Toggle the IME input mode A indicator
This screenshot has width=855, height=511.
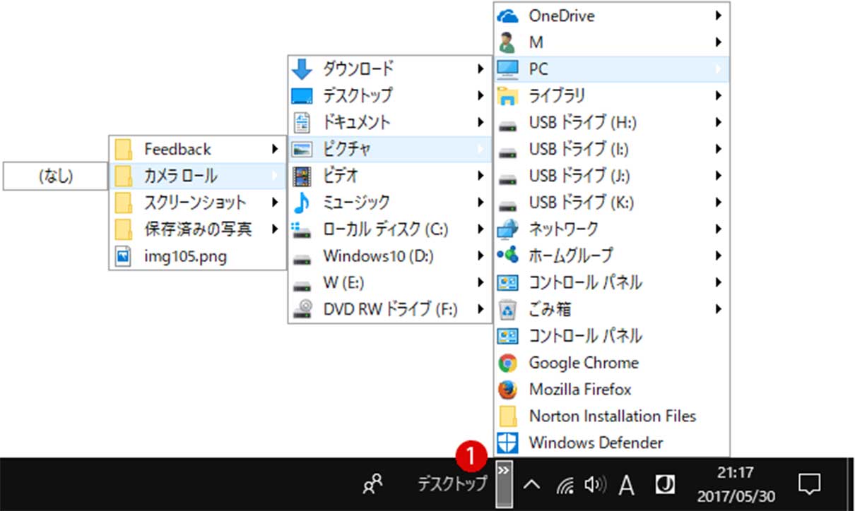[x=626, y=484]
